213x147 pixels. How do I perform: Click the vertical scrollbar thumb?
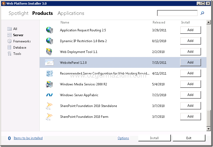click(209, 118)
